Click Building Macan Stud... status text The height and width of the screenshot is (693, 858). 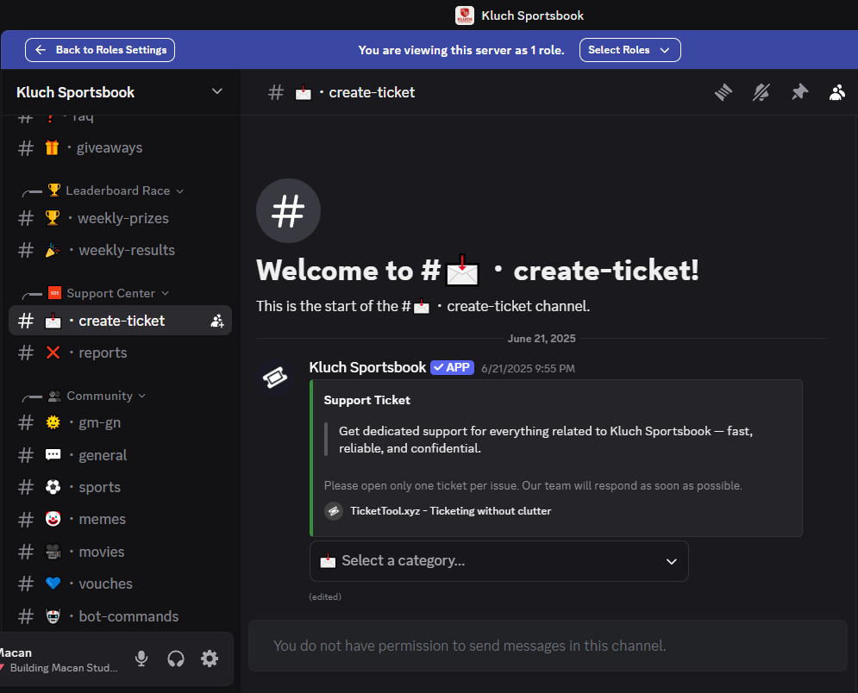(x=64, y=668)
